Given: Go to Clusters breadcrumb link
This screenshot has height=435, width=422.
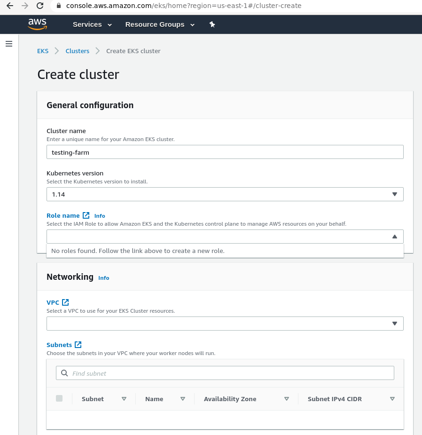Looking at the screenshot, I should [78, 51].
